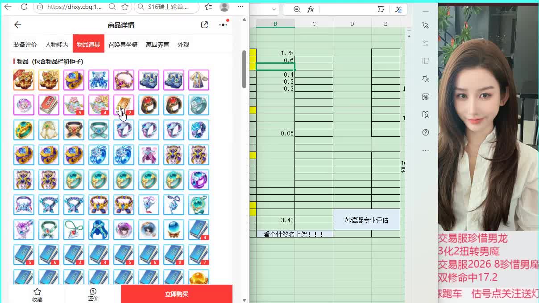Select column D header in spreadsheet

pyautogui.click(x=352, y=24)
